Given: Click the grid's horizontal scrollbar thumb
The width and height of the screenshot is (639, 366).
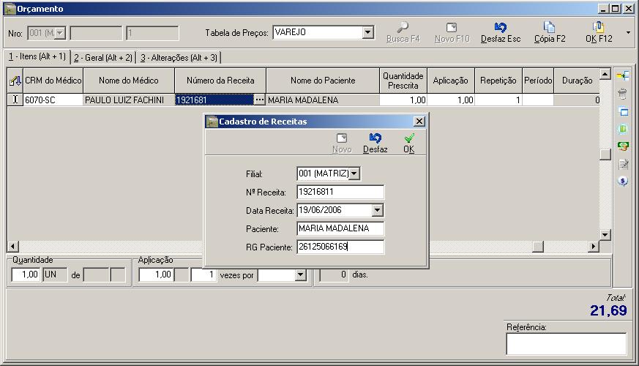Looking at the screenshot, I should 538,246.
